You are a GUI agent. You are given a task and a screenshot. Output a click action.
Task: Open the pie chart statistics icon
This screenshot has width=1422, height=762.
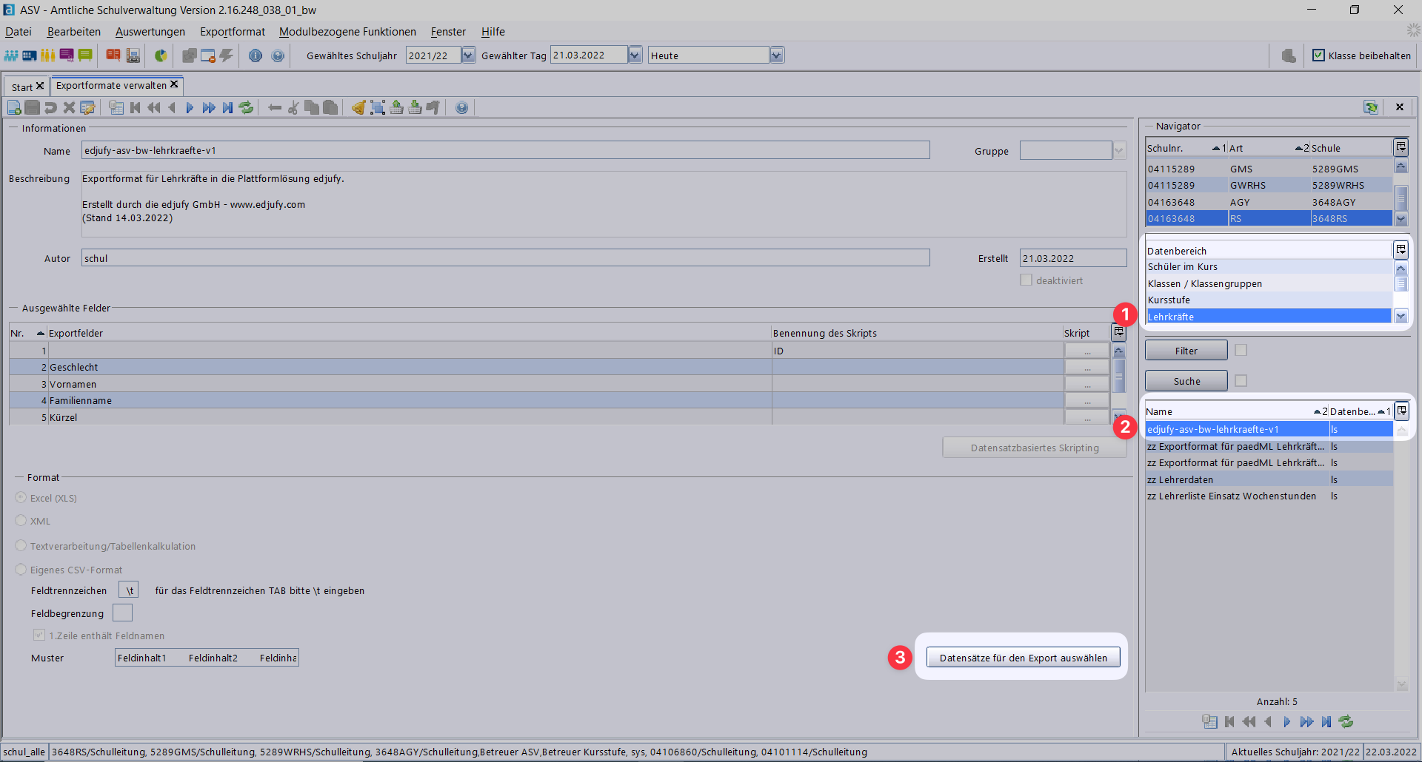[x=160, y=55]
